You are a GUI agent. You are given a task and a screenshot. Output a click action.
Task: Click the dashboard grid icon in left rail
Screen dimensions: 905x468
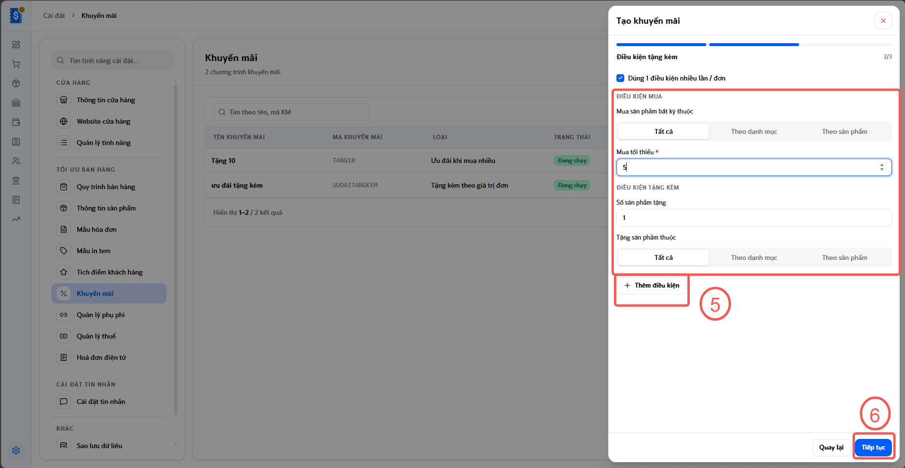16,45
